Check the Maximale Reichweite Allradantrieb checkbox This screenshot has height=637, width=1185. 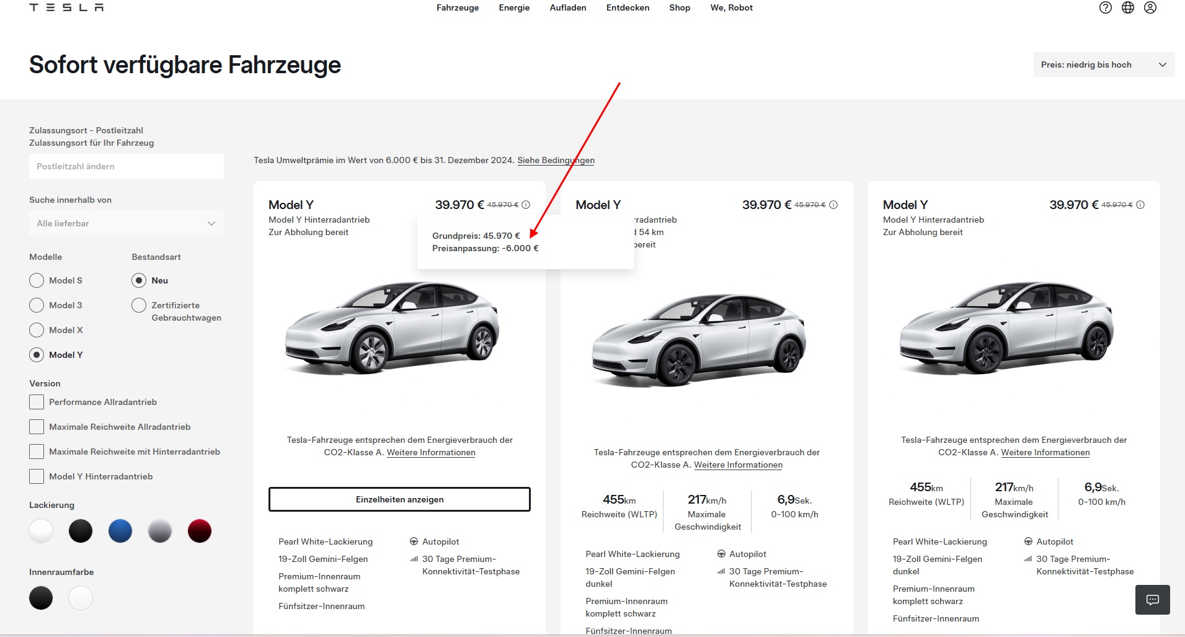pos(37,427)
